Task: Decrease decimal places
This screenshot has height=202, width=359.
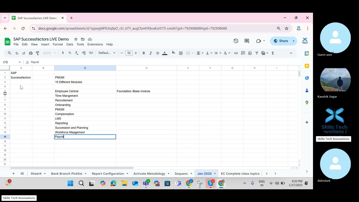Action: (x=77, y=53)
